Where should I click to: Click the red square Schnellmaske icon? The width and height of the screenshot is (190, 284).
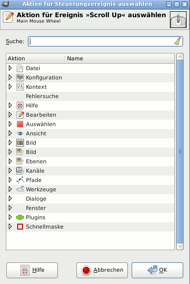pos(20,227)
